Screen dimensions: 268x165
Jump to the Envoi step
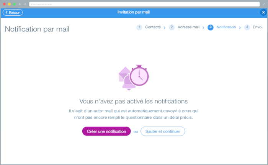click(x=258, y=27)
